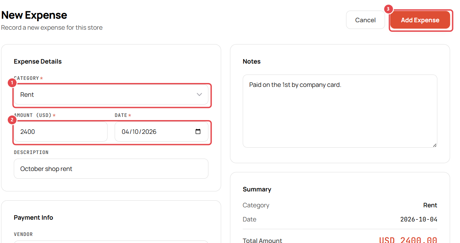Click the New Expense page heading
The image size is (460, 243).
[34, 15]
